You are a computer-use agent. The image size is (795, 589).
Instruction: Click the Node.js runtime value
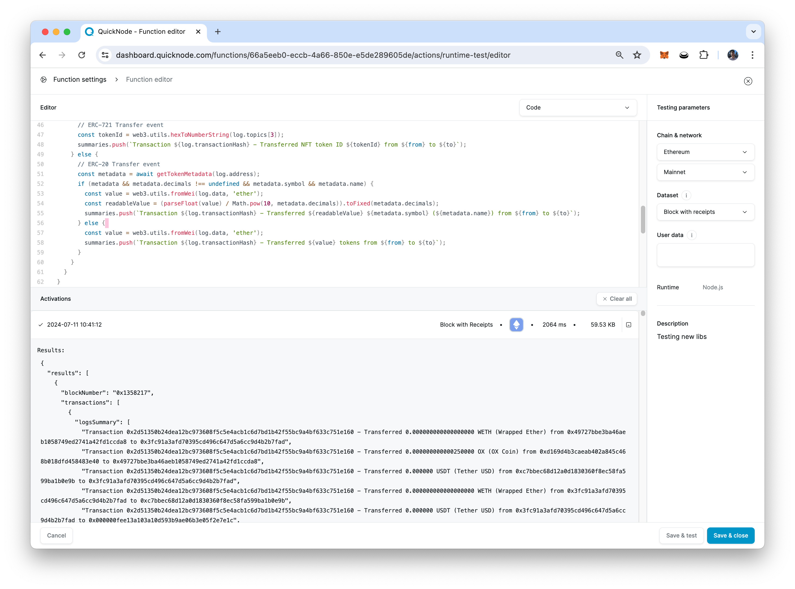(713, 287)
